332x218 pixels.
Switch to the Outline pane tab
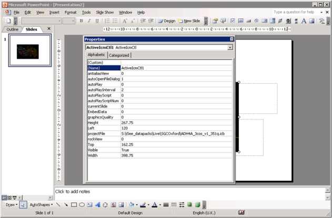tap(13, 29)
